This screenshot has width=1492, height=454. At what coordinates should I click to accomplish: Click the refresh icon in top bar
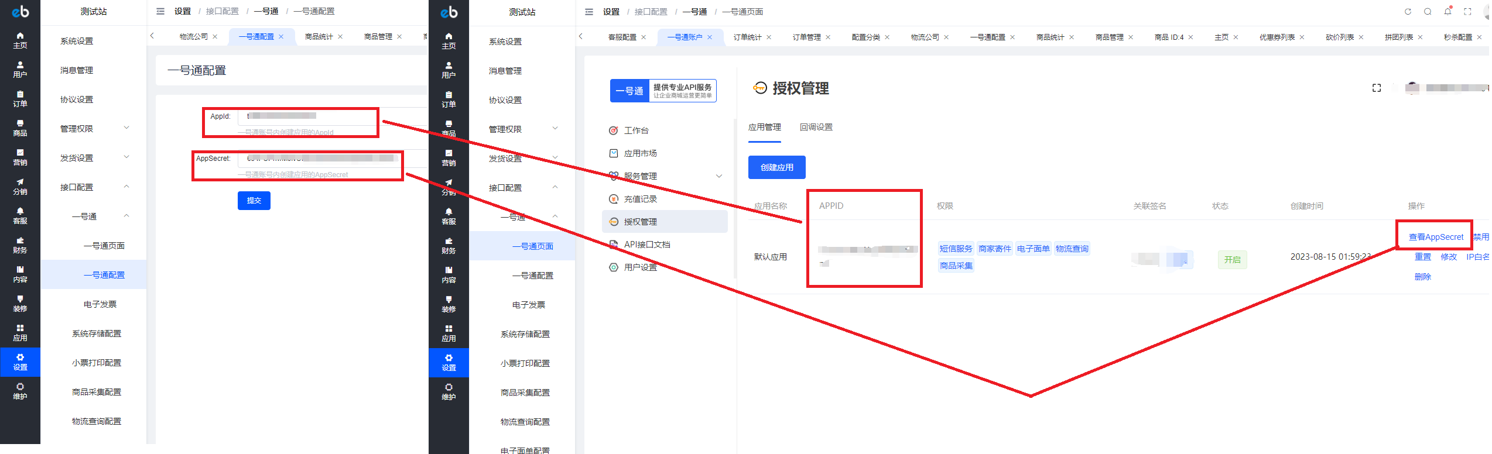pyautogui.click(x=1408, y=12)
